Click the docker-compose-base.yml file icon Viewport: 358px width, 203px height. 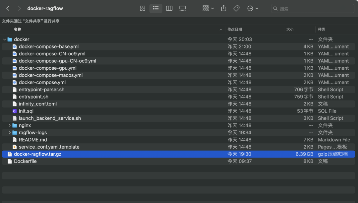coord(15,46)
